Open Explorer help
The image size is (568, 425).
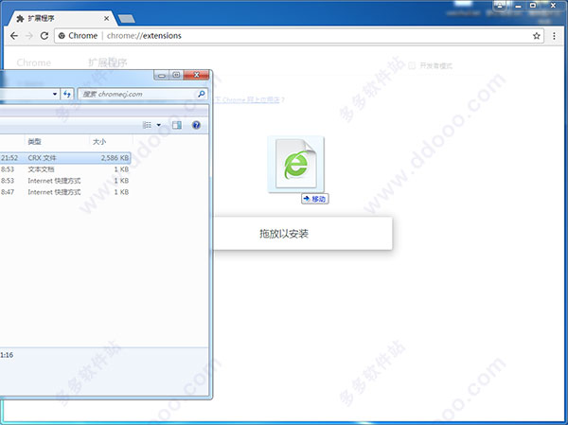pos(196,125)
